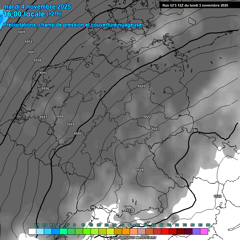Click the '(+27h)' forecast offset text
Screen dimensions: 240x240
(54, 14)
